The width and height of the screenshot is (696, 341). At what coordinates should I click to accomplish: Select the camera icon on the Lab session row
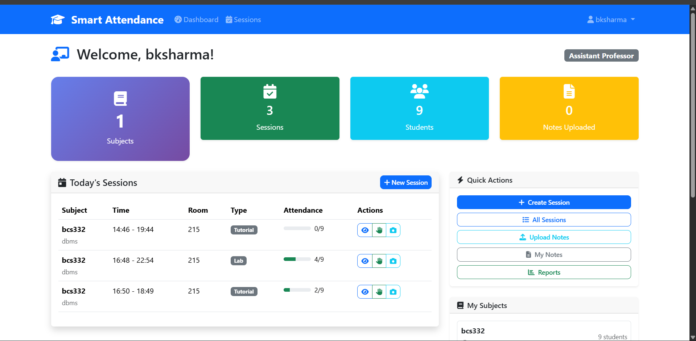click(x=393, y=261)
